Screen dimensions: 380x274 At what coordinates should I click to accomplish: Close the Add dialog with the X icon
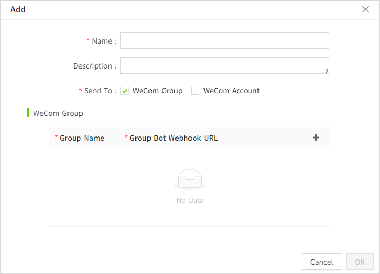pyautogui.click(x=365, y=9)
